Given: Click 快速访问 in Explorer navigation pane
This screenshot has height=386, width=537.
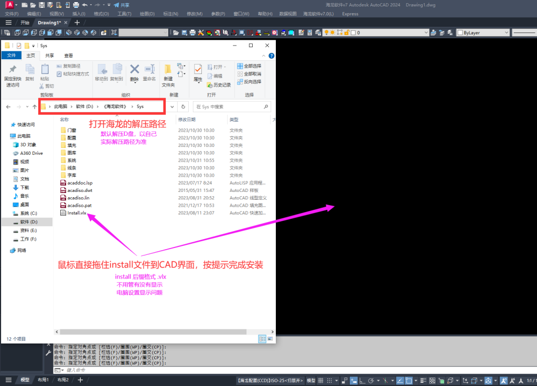Looking at the screenshot, I should [x=23, y=125].
